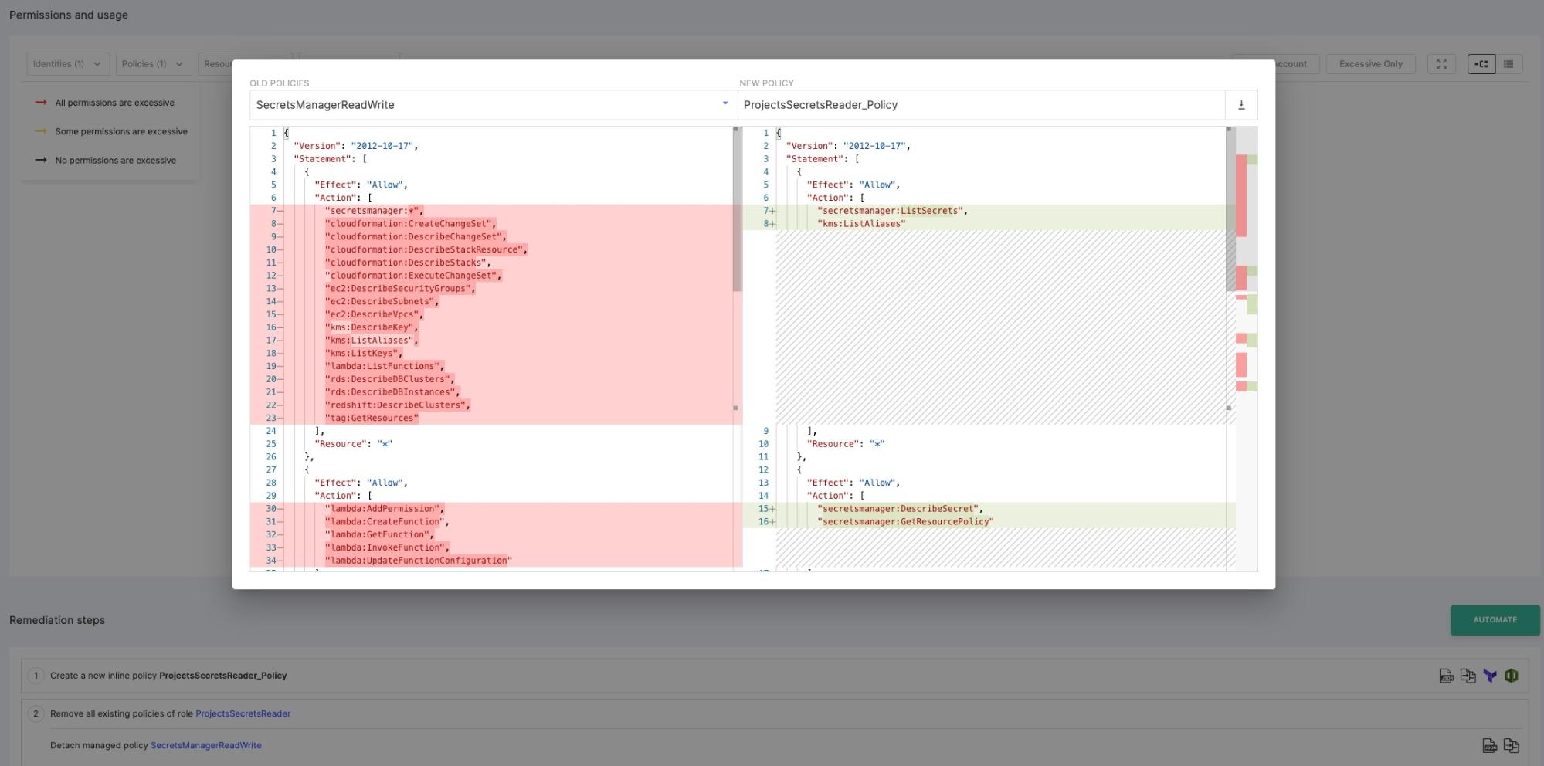The height and width of the screenshot is (766, 1544).
Task: Click removed line "ec2:DescribeSecurityGroups"
Action: 400,289
